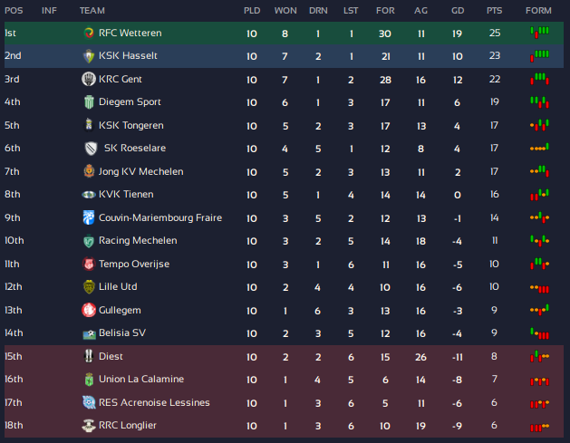Open Union La Calamine team link
This screenshot has width=570, height=443.
[x=141, y=379]
